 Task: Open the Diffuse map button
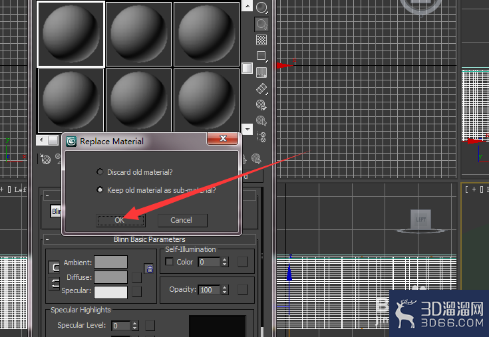pos(136,278)
